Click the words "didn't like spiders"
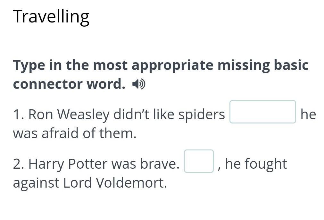This screenshot has height=220, width=324. click(x=169, y=114)
